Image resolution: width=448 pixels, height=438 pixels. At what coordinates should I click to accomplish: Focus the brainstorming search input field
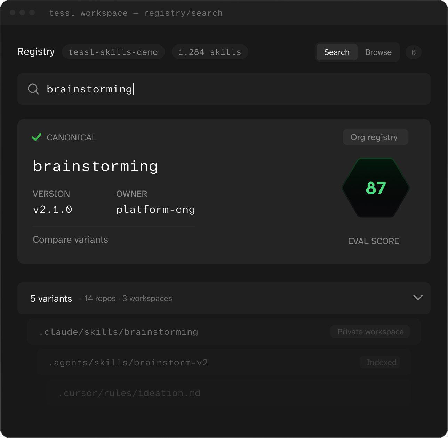[x=224, y=89]
